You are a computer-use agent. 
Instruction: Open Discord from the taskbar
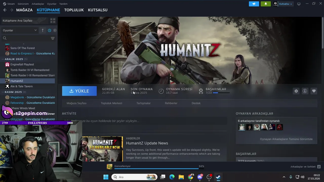pyautogui.click(x=200, y=177)
